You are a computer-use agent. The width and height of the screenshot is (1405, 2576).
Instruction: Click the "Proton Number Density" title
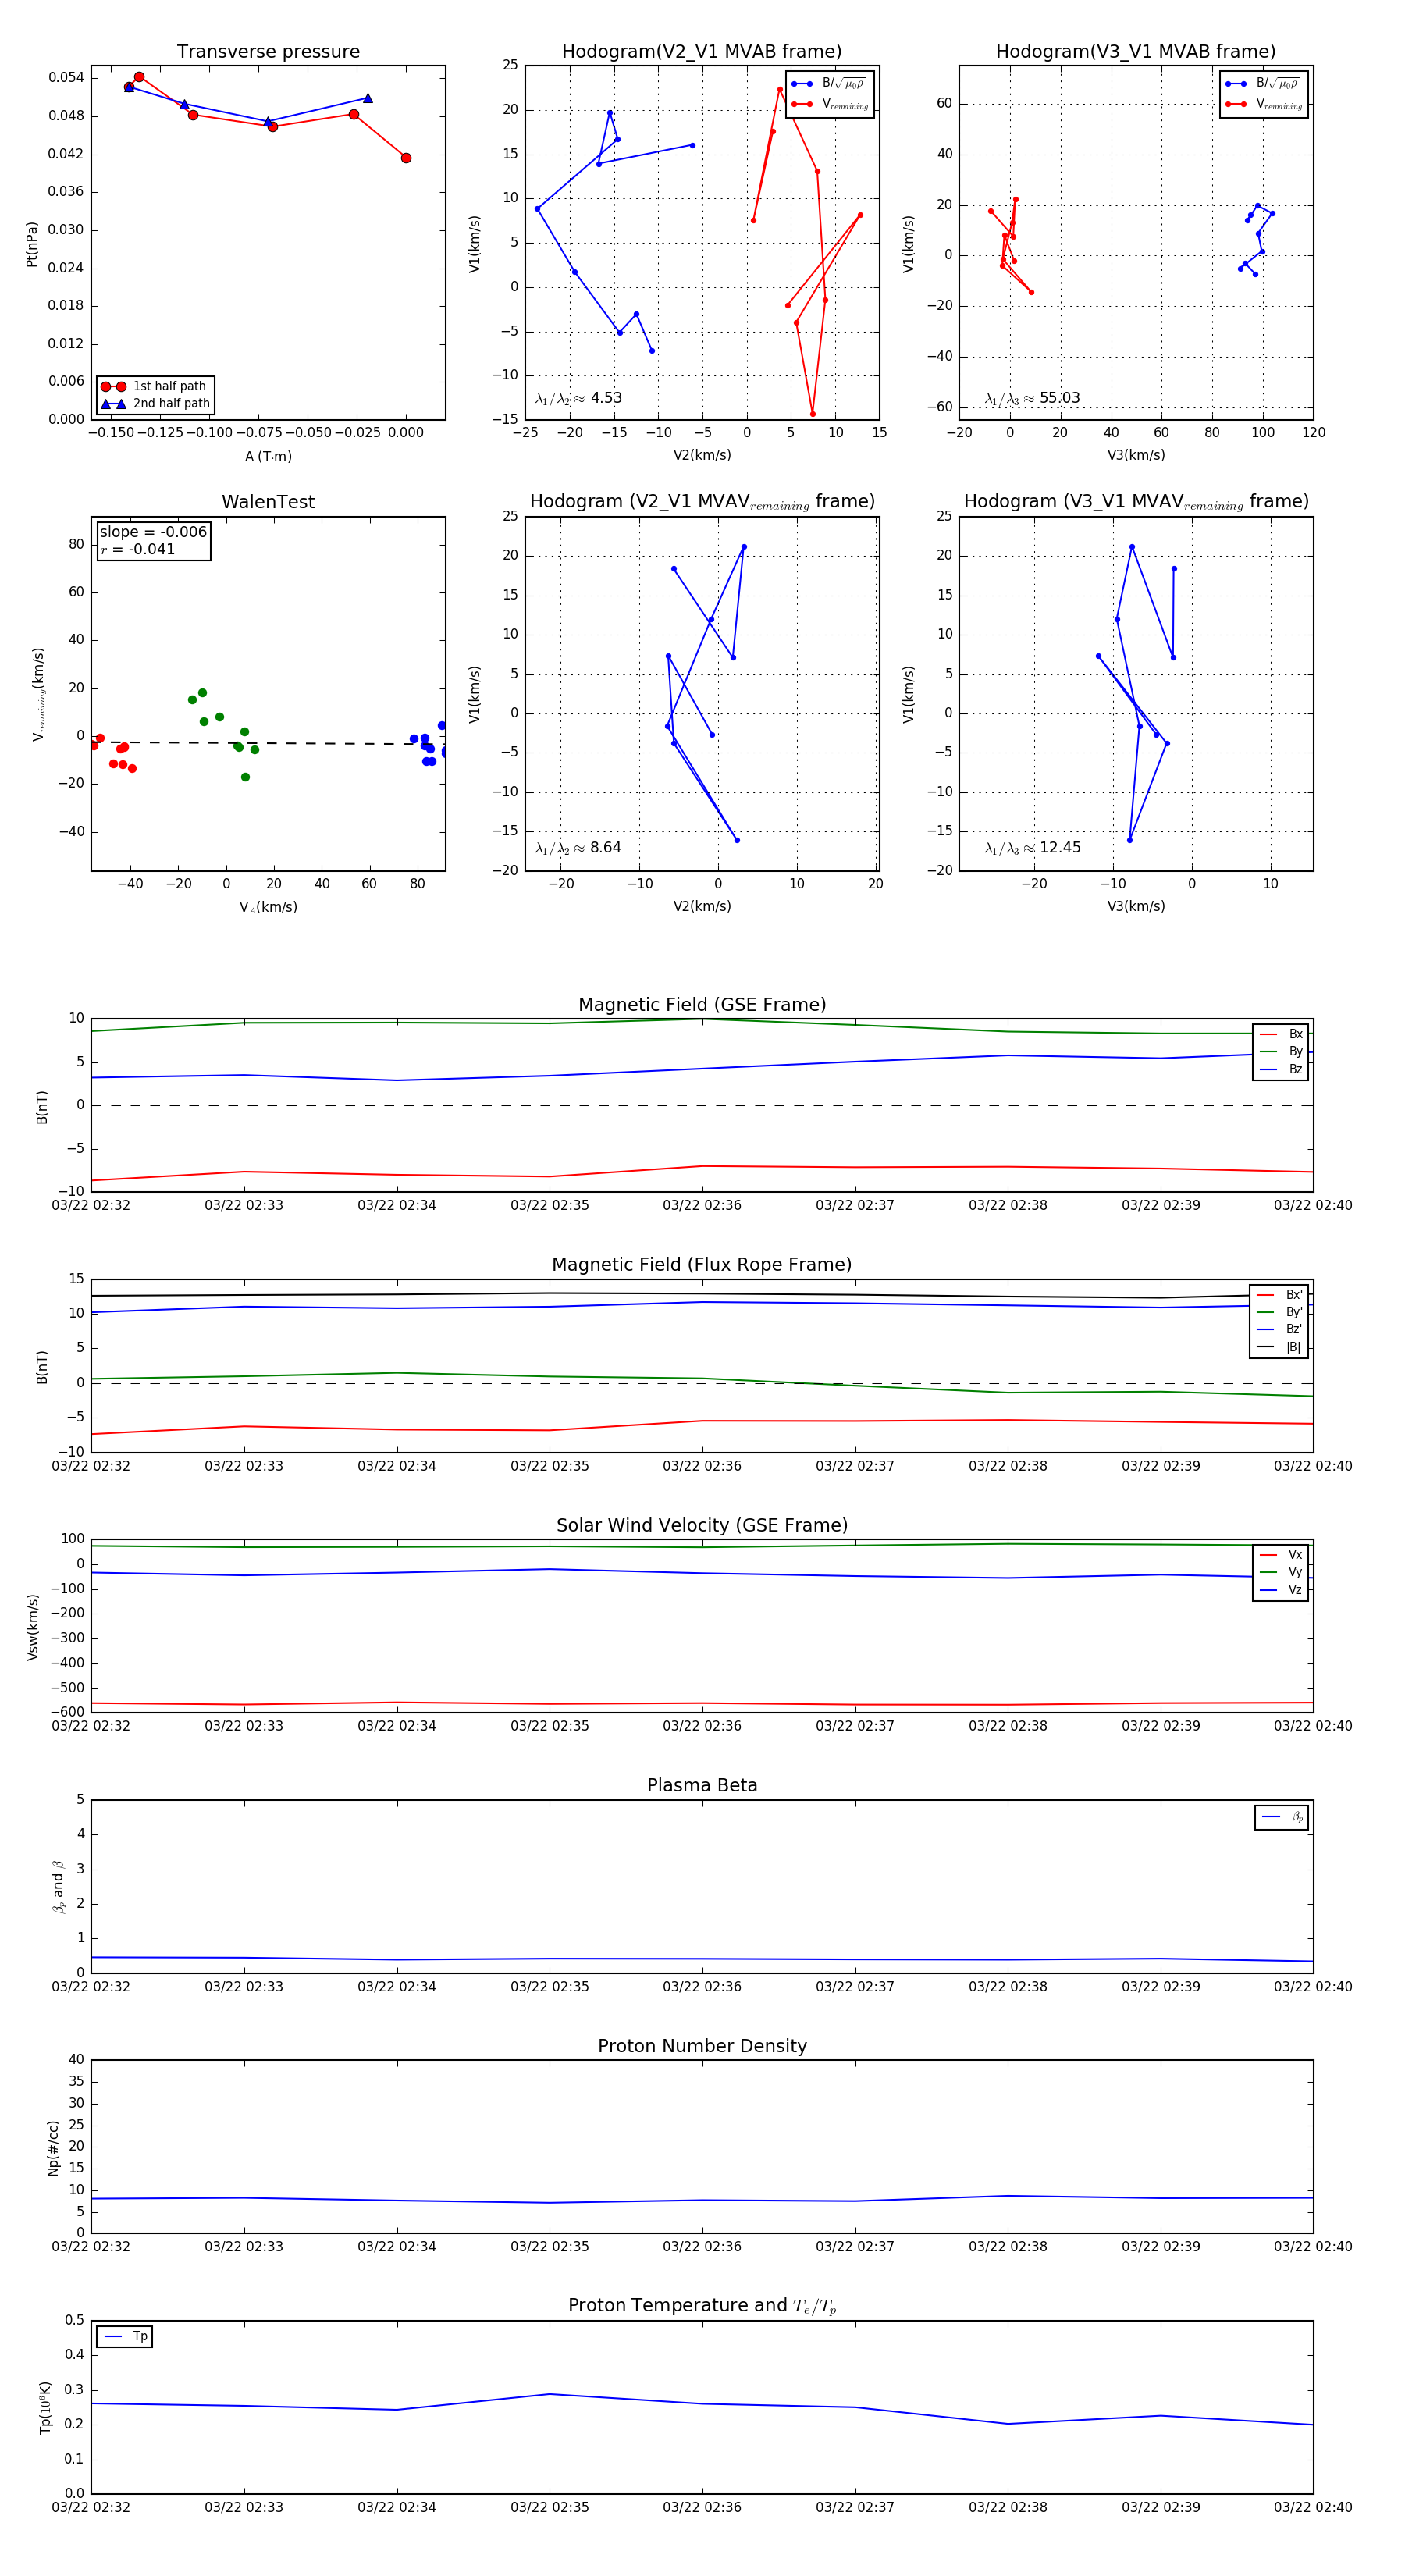pyautogui.click(x=702, y=2046)
